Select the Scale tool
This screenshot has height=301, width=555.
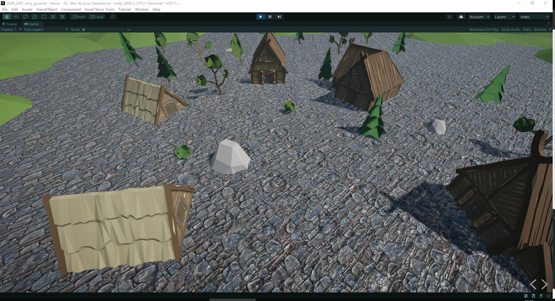tap(34, 17)
